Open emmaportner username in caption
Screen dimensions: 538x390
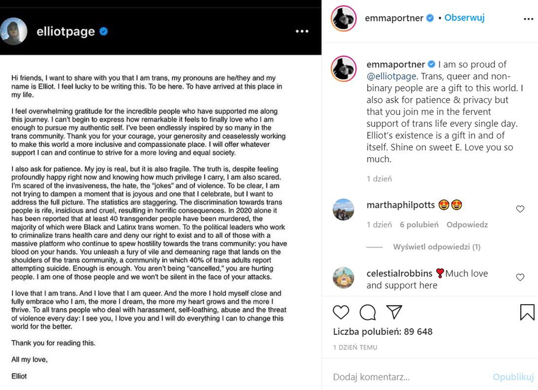(x=395, y=65)
